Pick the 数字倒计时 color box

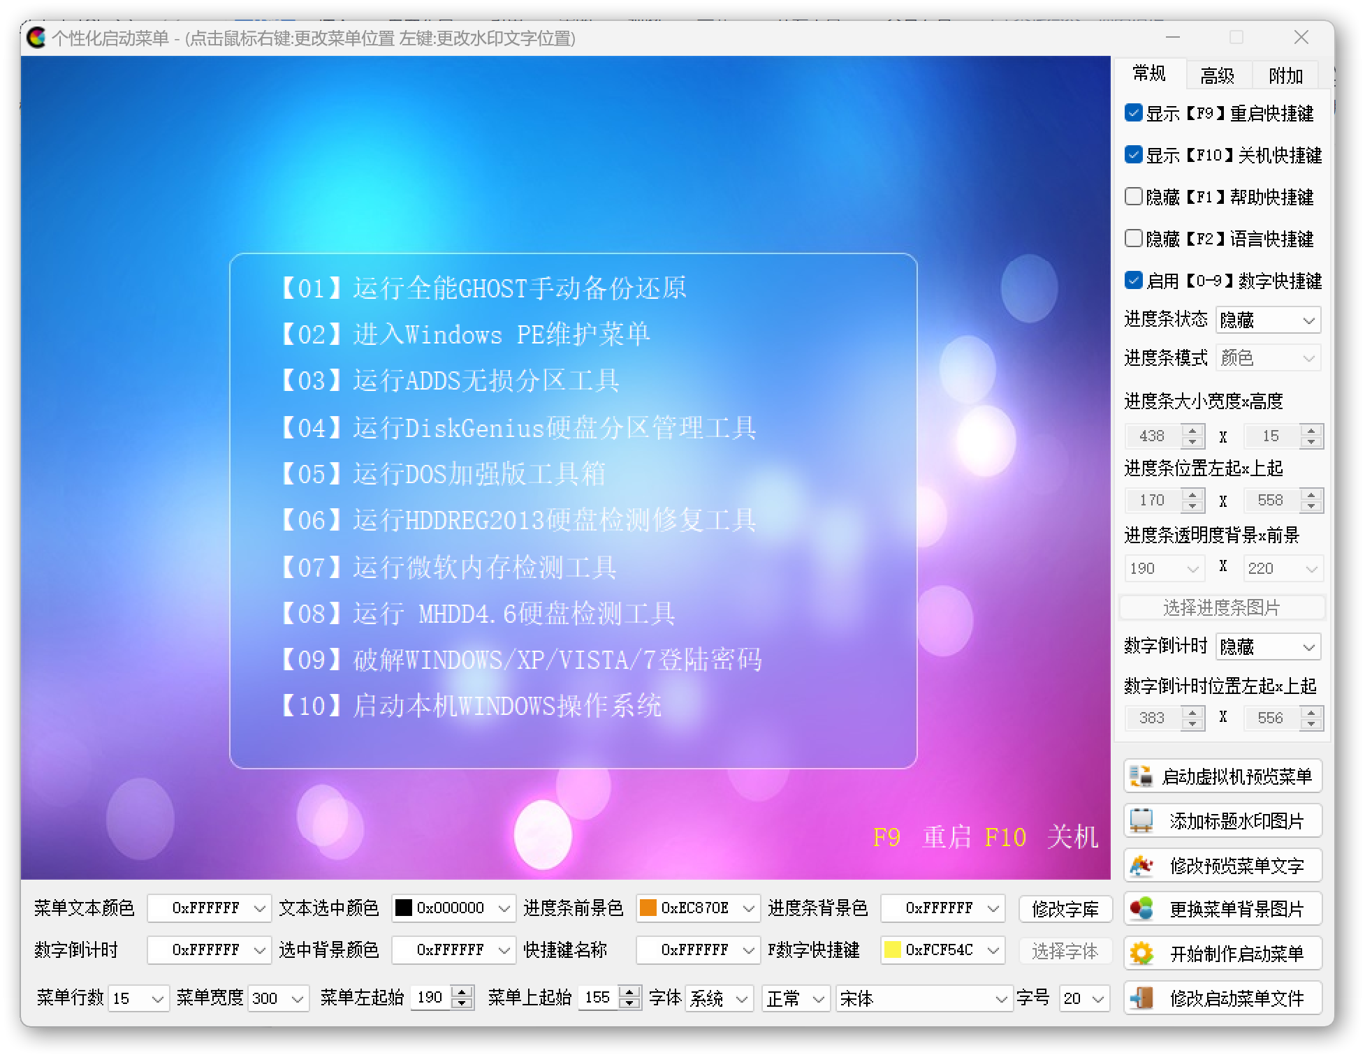209,950
